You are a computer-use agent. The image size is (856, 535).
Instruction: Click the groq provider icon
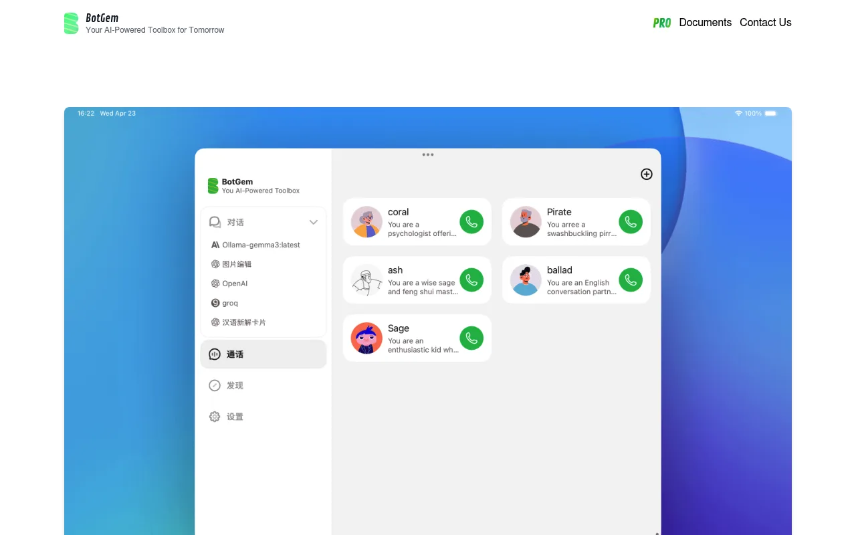(x=215, y=303)
